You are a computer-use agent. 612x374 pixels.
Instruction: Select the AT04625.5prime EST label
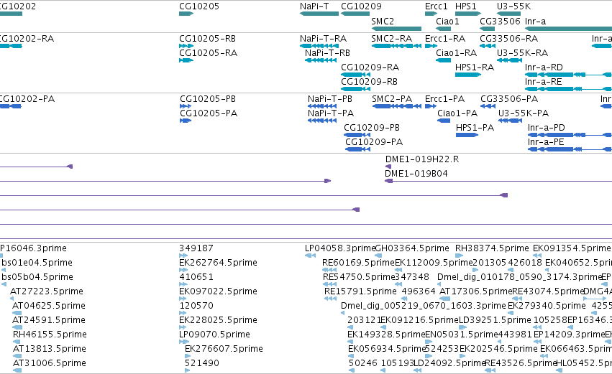pyautogui.click(x=49, y=306)
